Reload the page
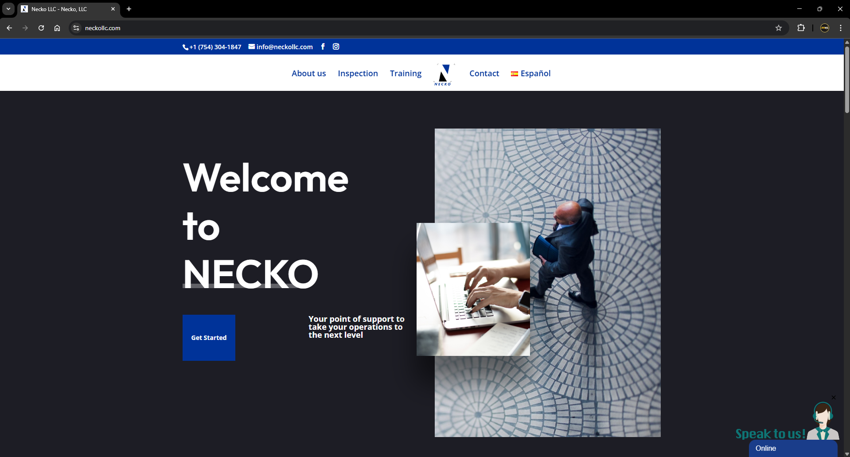Image resolution: width=850 pixels, height=457 pixels. 41,28
